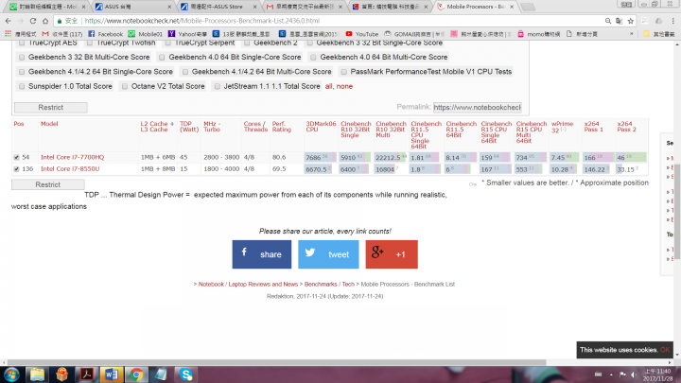Open Microsoft Word from the taskbar
The width and height of the screenshot is (681, 383).
(x=112, y=374)
